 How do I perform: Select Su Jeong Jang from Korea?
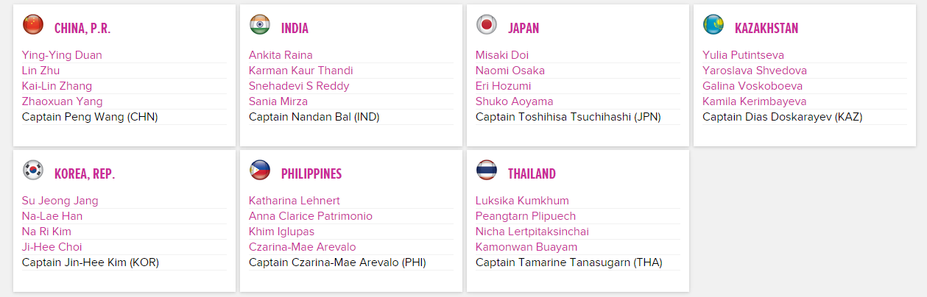pyautogui.click(x=60, y=201)
